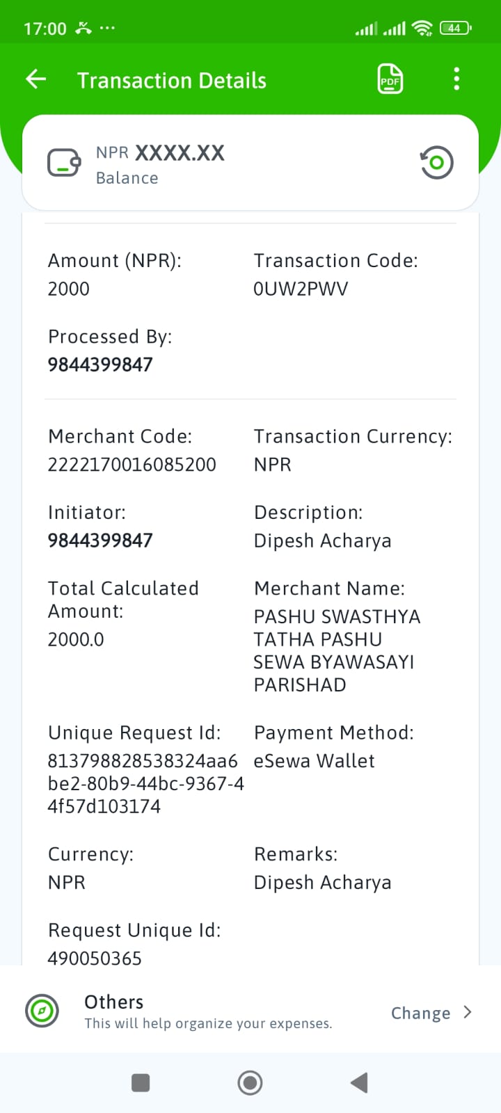
Task: Tap the Others expense category label
Action: (x=114, y=1002)
